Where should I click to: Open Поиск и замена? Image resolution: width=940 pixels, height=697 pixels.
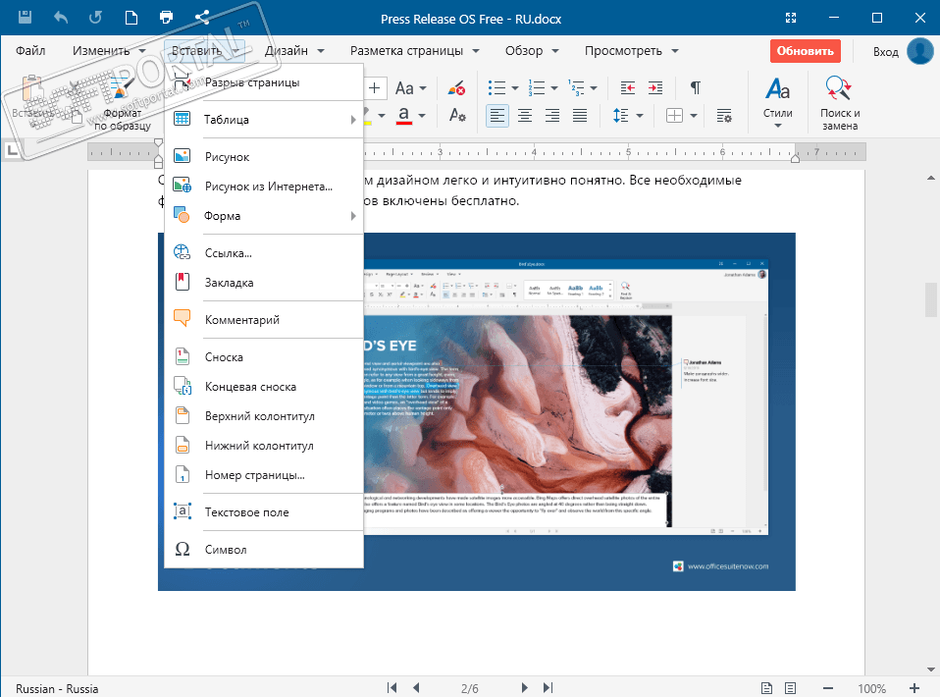pos(839,102)
